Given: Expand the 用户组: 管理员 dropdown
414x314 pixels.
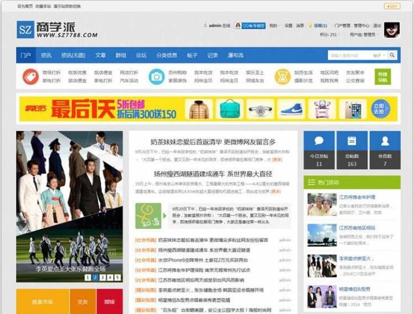Looking at the screenshot, I should [x=363, y=35].
